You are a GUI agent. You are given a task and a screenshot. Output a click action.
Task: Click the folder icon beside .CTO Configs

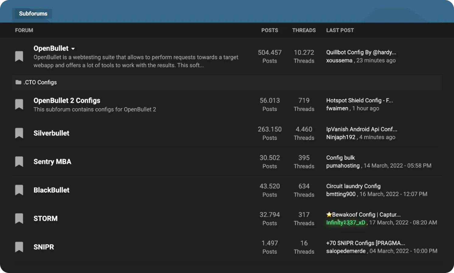(18, 82)
